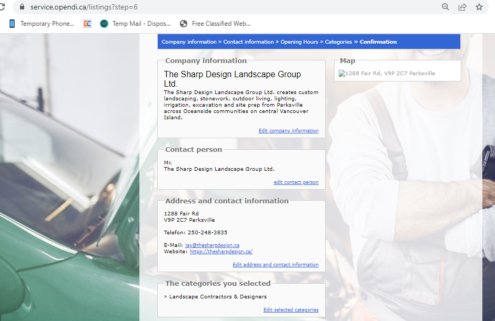Click the V9P 2C7 Parksville line
The image size is (495, 321).
[x=189, y=220]
